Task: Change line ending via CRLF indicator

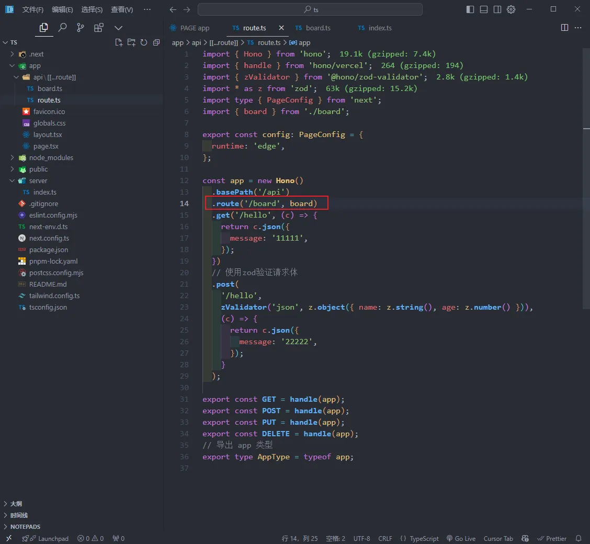Action: click(x=385, y=538)
